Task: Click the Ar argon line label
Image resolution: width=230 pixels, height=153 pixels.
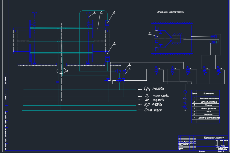Action: tap(147, 100)
